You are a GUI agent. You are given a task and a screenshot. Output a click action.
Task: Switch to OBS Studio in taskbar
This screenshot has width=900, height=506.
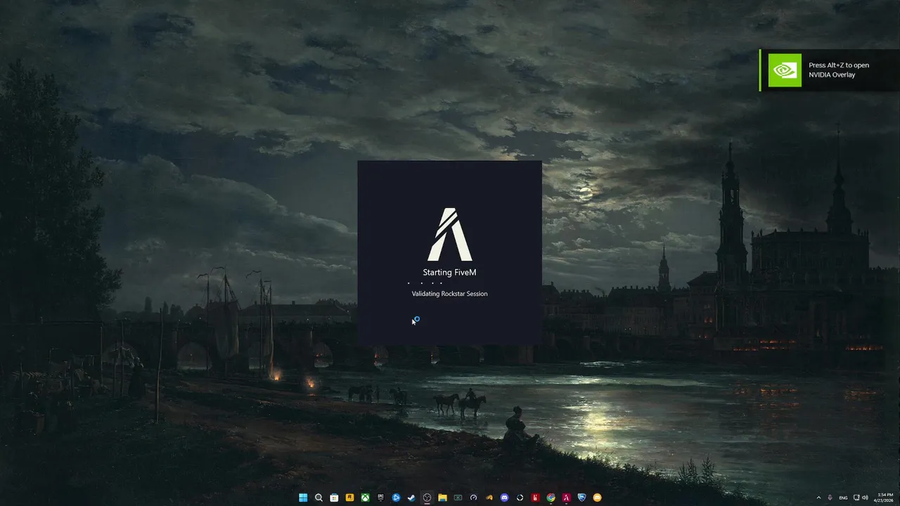(x=427, y=498)
